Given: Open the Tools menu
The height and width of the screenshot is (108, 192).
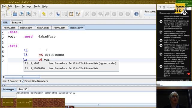Looking at the screenshot, I should 37,6.
